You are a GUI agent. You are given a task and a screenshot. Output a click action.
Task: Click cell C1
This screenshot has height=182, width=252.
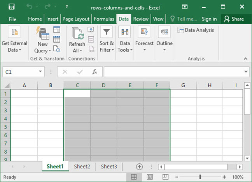click(77, 94)
